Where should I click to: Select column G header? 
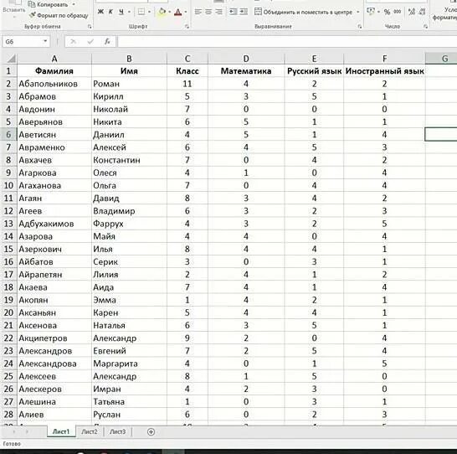(x=442, y=59)
